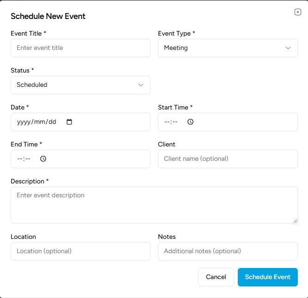The height and width of the screenshot is (298, 308).
Task: Click the Start Time clock icon
Action: coord(190,122)
